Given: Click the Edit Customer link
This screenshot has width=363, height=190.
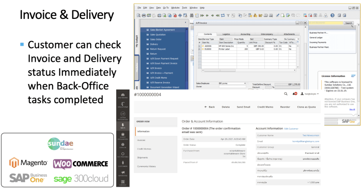Looking at the screenshot, I should point(292,128).
